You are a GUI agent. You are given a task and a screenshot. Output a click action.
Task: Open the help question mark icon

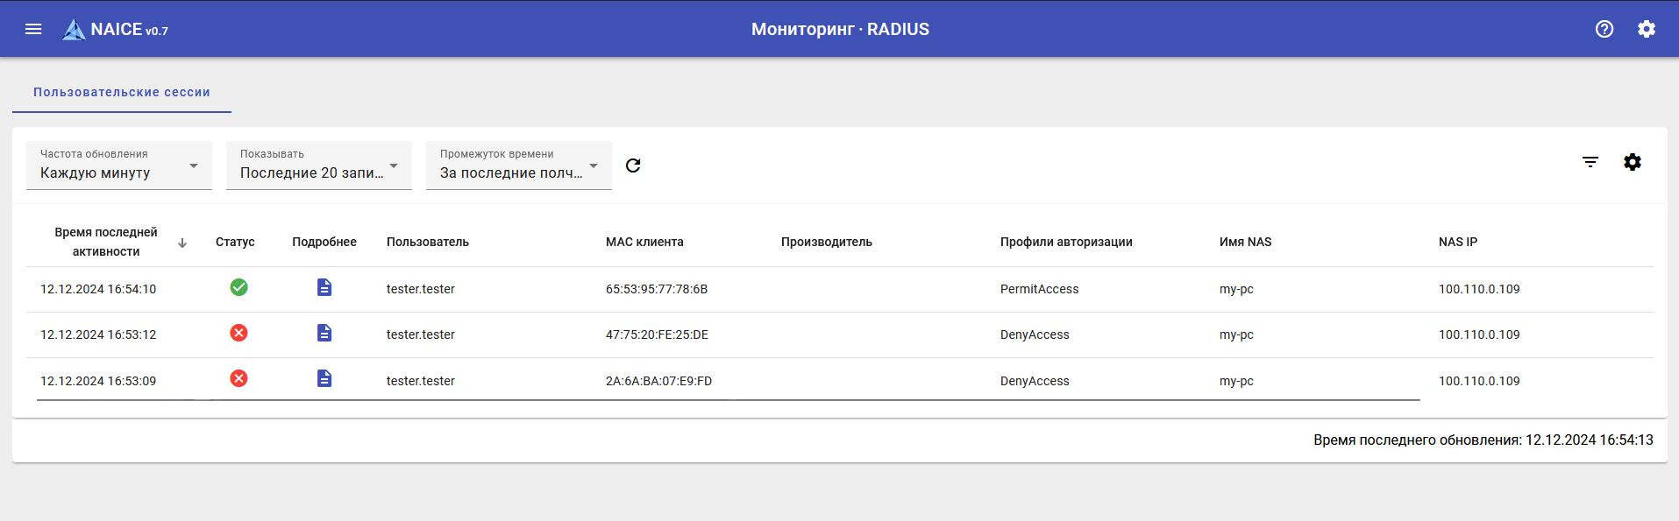point(1604,29)
